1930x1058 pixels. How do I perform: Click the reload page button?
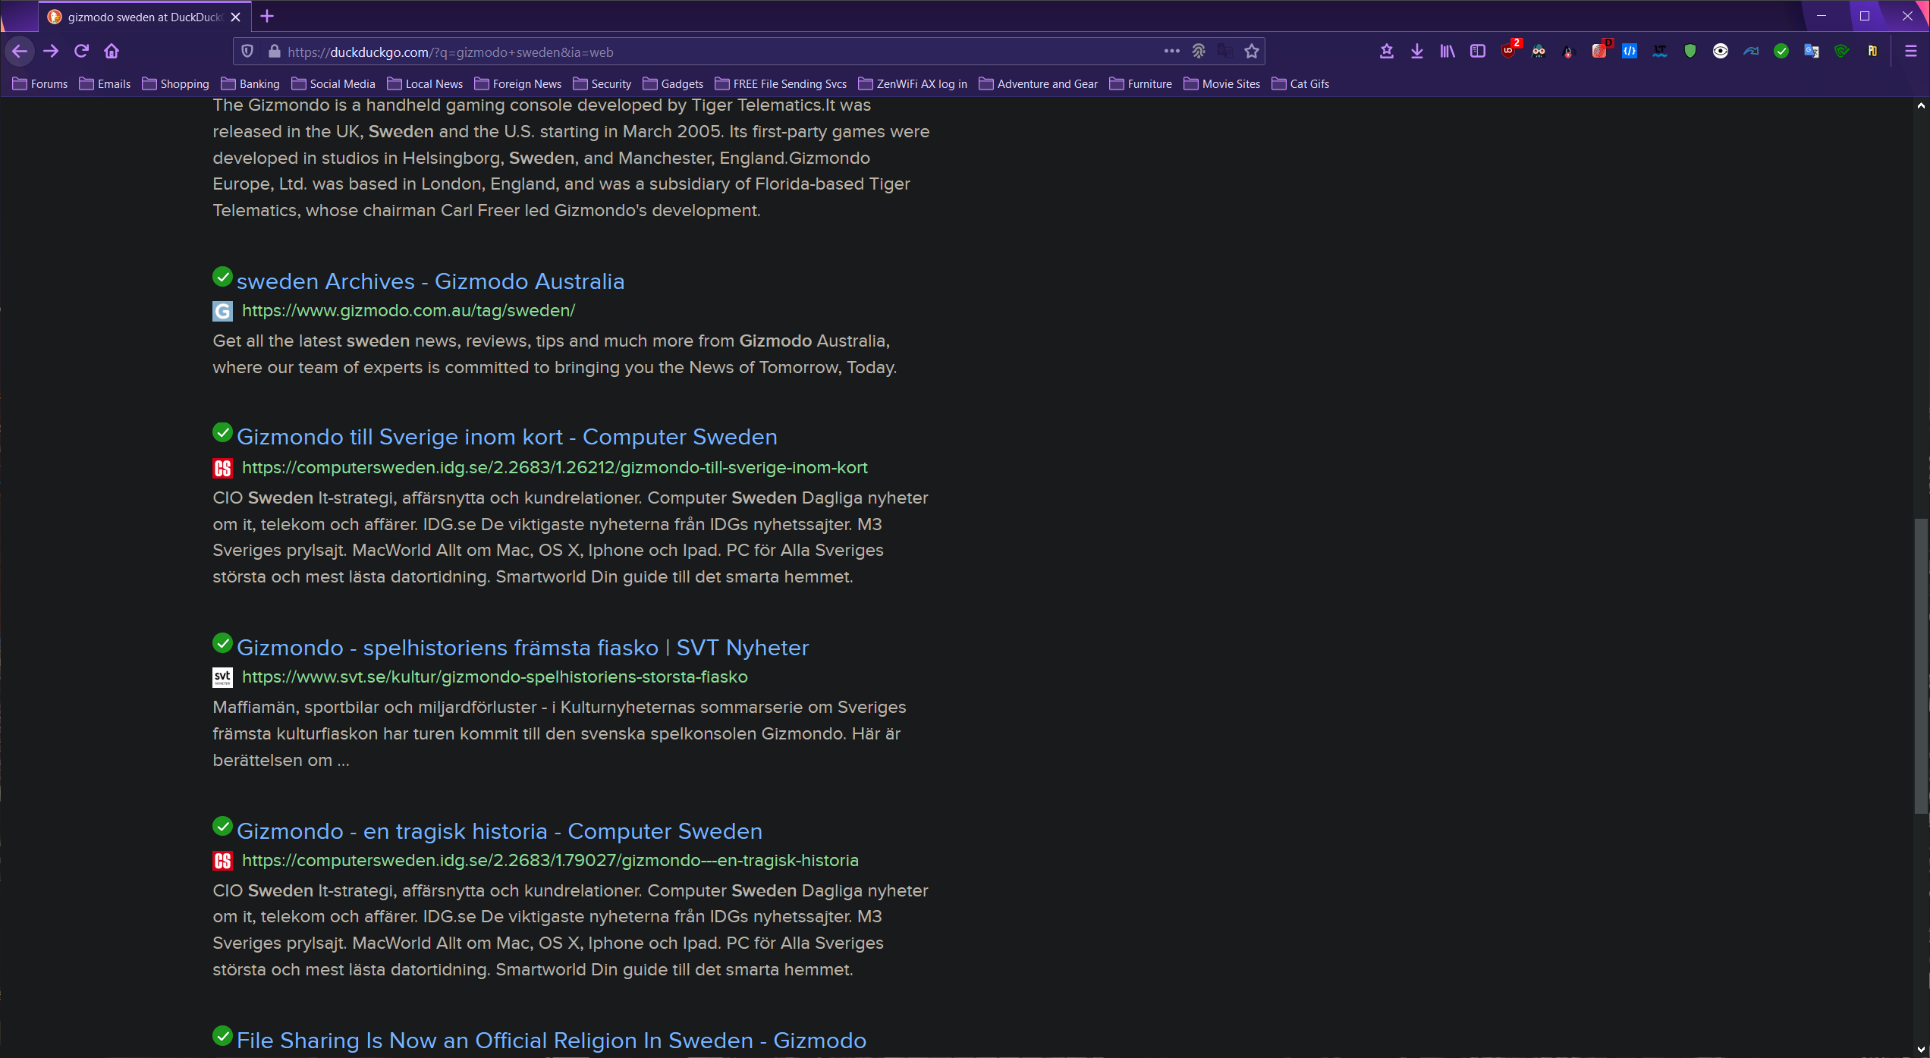[x=82, y=52]
